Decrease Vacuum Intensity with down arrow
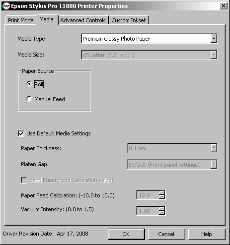The image size is (230, 245). coord(162,213)
